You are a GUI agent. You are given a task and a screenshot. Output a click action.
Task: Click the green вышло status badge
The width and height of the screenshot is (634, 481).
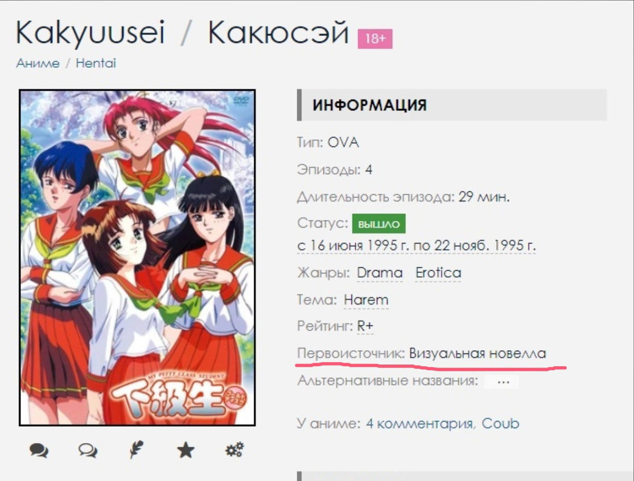[379, 224]
